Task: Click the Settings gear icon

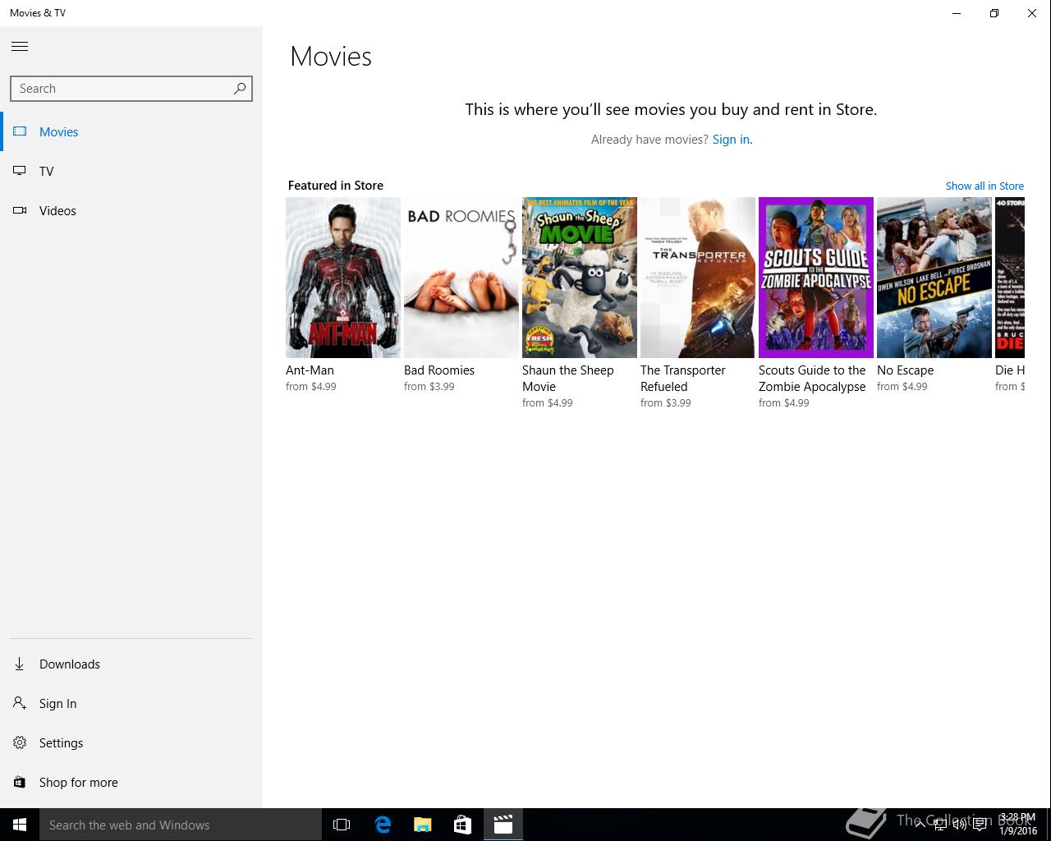Action: coord(20,742)
